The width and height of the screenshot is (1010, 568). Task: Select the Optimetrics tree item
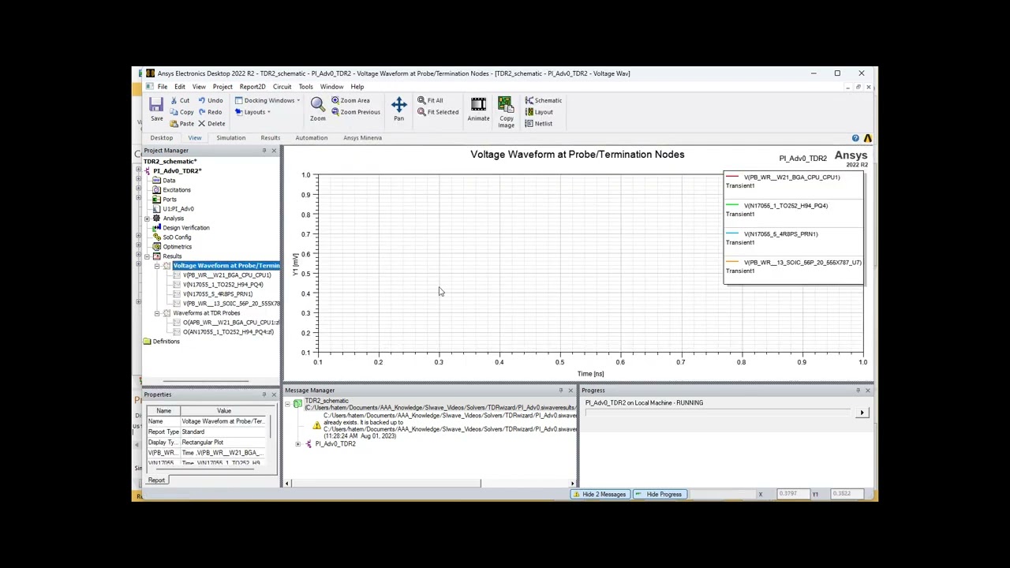[177, 247]
